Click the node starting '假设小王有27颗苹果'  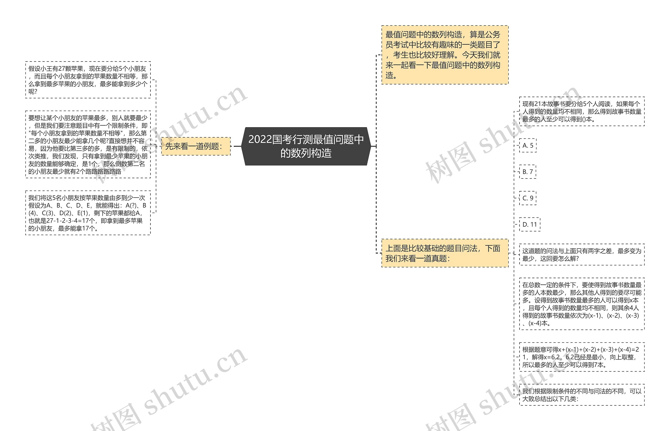tap(88, 80)
